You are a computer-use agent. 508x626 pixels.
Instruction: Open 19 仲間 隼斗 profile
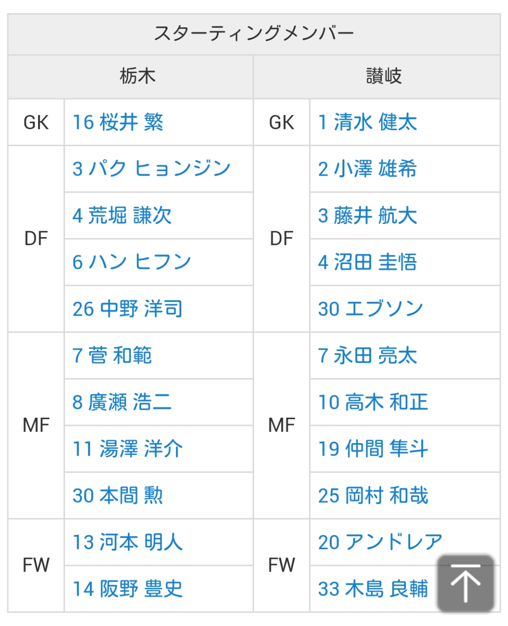[x=373, y=449]
